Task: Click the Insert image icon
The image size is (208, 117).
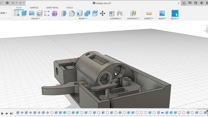Action: [162, 13]
